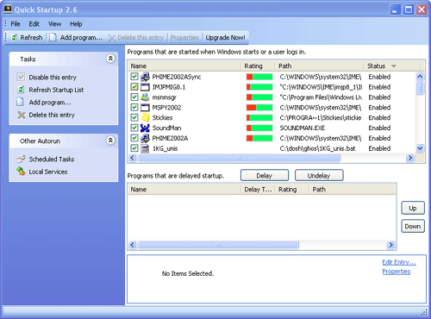431x319 pixels.
Task: Collapse the Tasks panel chevron
Action: (x=110, y=59)
